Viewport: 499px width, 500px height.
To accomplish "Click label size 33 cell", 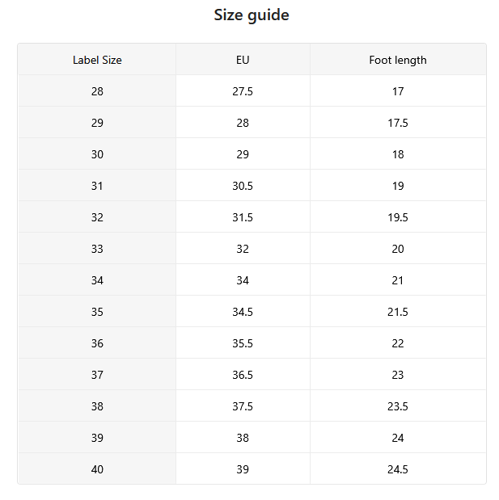I will 97,249.
